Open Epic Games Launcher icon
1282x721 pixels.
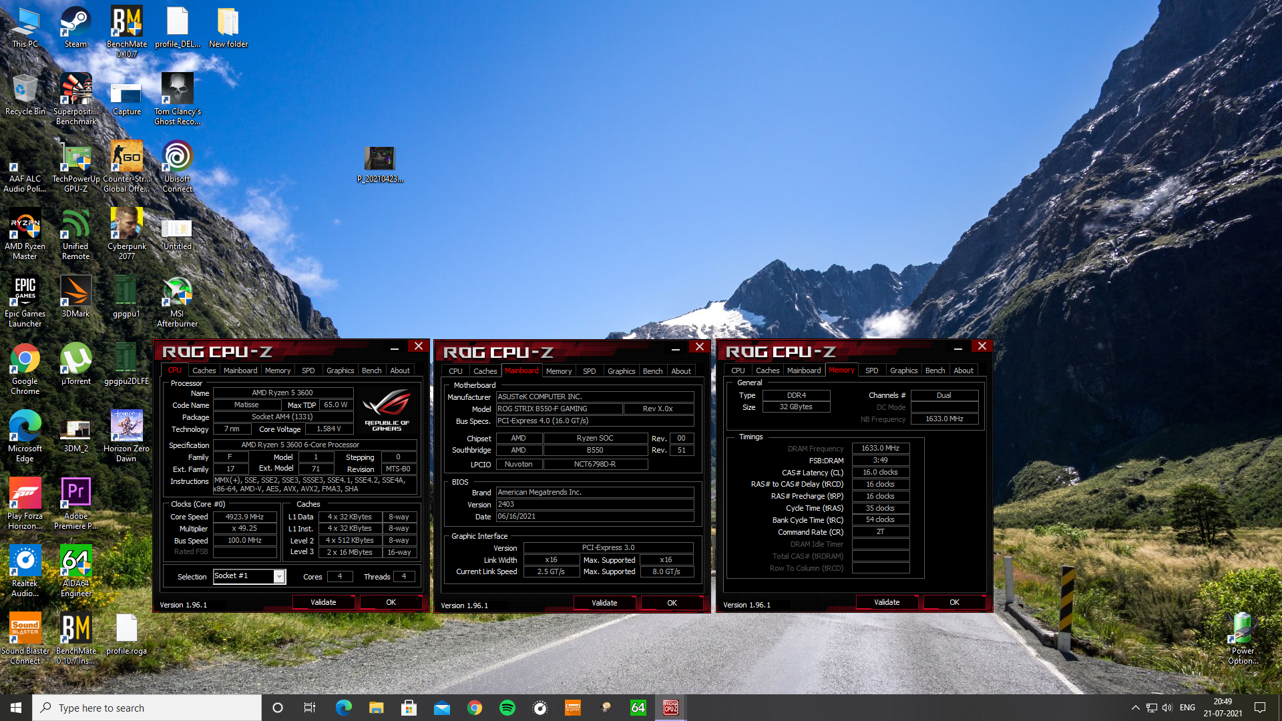click(x=25, y=302)
